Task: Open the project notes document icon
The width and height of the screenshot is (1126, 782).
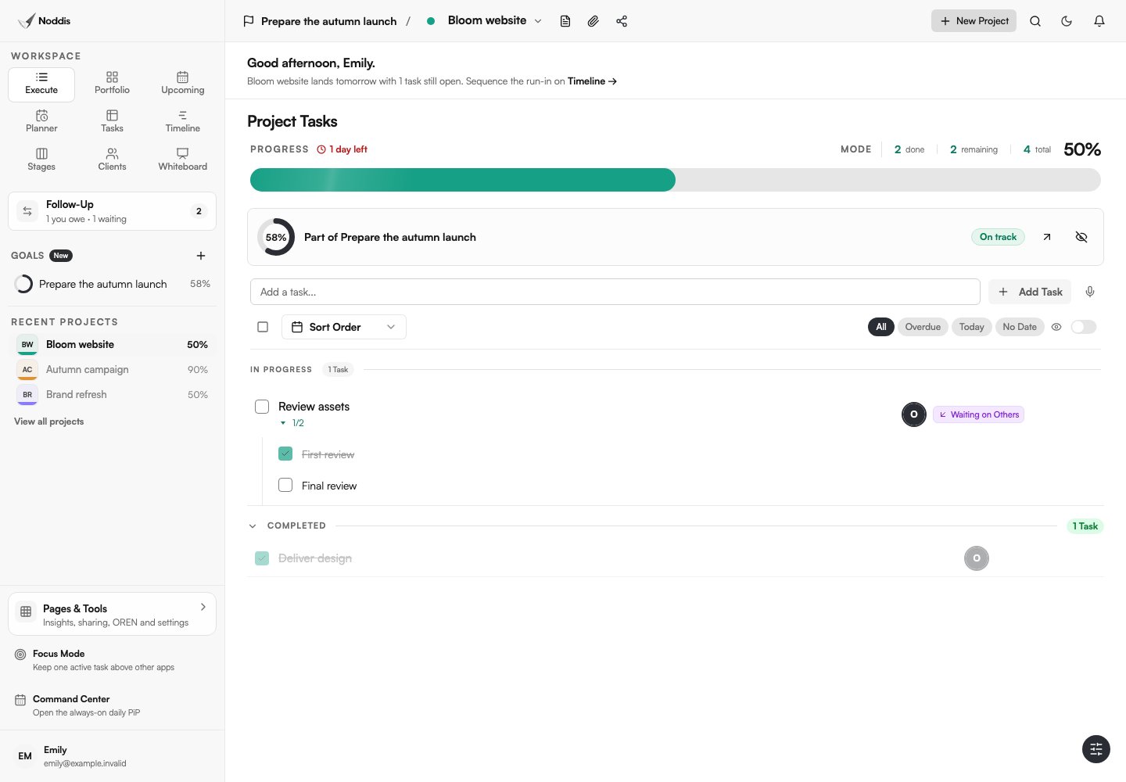Action: tap(565, 21)
